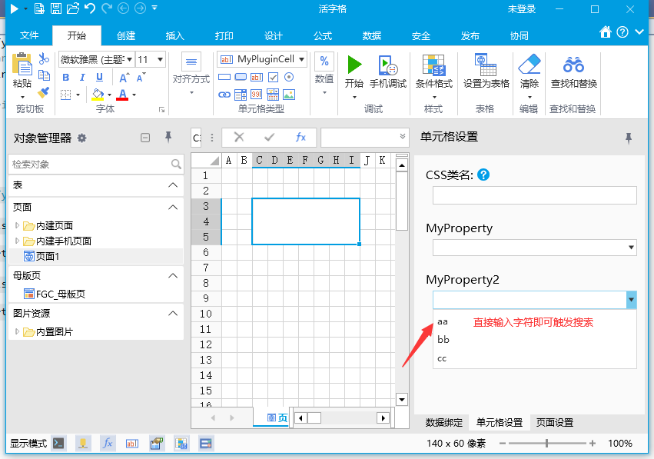Select the image cell type
This screenshot has width=654, height=459.
(x=289, y=95)
